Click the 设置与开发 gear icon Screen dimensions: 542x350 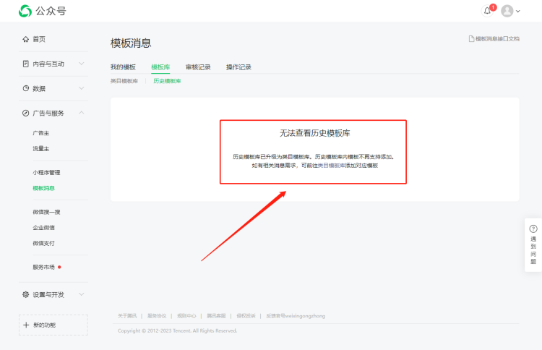pos(26,294)
